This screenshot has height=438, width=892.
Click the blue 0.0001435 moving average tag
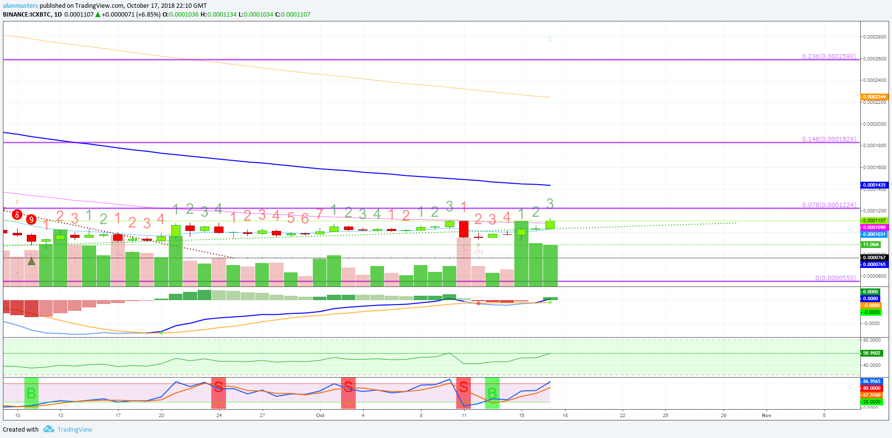point(874,185)
